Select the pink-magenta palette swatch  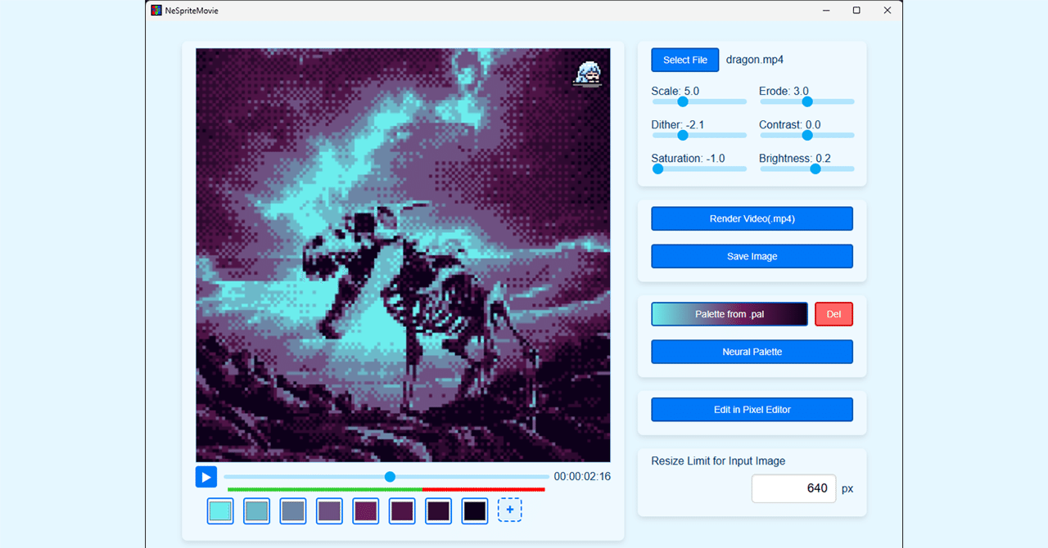click(365, 510)
